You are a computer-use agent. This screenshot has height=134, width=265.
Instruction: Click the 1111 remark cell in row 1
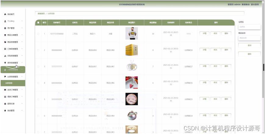tap(188, 34)
